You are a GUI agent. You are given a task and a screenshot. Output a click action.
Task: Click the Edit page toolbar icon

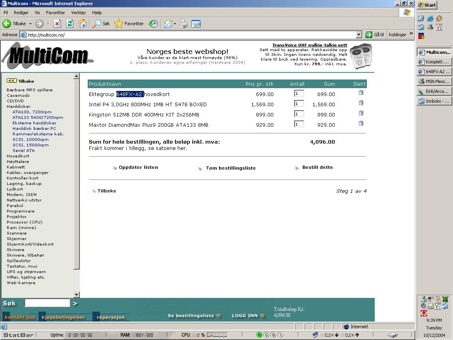(x=196, y=24)
